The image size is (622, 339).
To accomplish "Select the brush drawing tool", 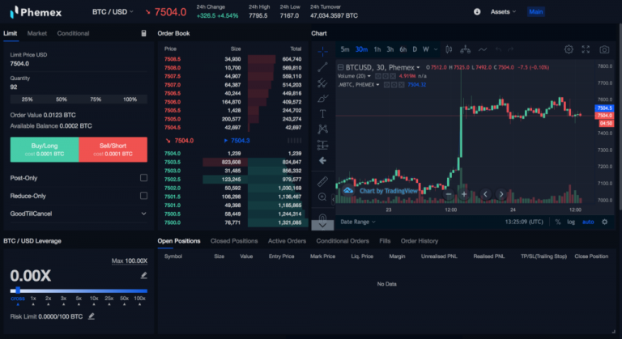I will coord(322,99).
